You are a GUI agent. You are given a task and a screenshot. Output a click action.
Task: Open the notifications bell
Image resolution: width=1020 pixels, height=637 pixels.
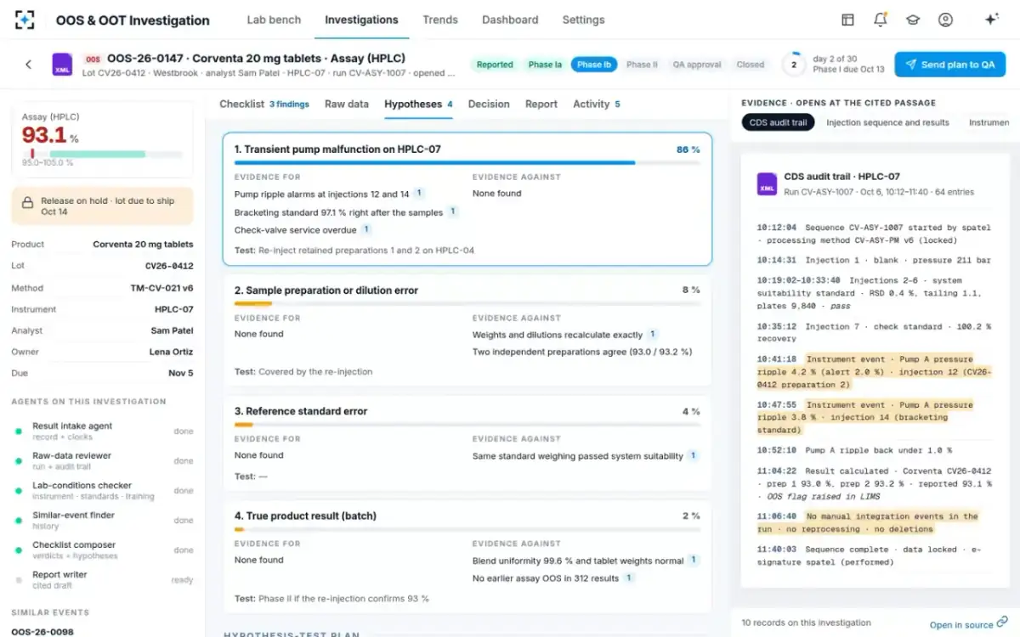881,20
